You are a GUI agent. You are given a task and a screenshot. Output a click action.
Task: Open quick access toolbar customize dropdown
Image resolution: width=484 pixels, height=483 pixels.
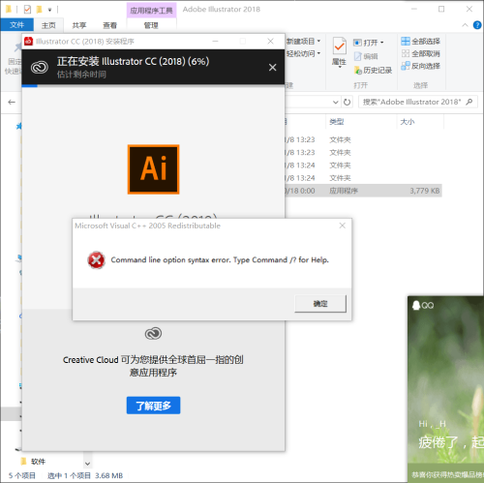(x=49, y=10)
